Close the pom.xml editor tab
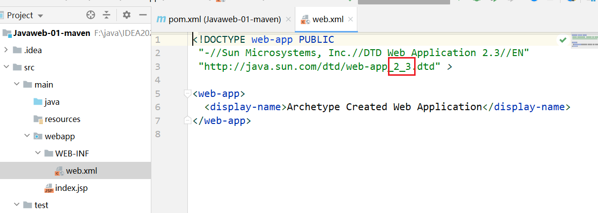Screen dimensions: 598x213 tap(288, 20)
